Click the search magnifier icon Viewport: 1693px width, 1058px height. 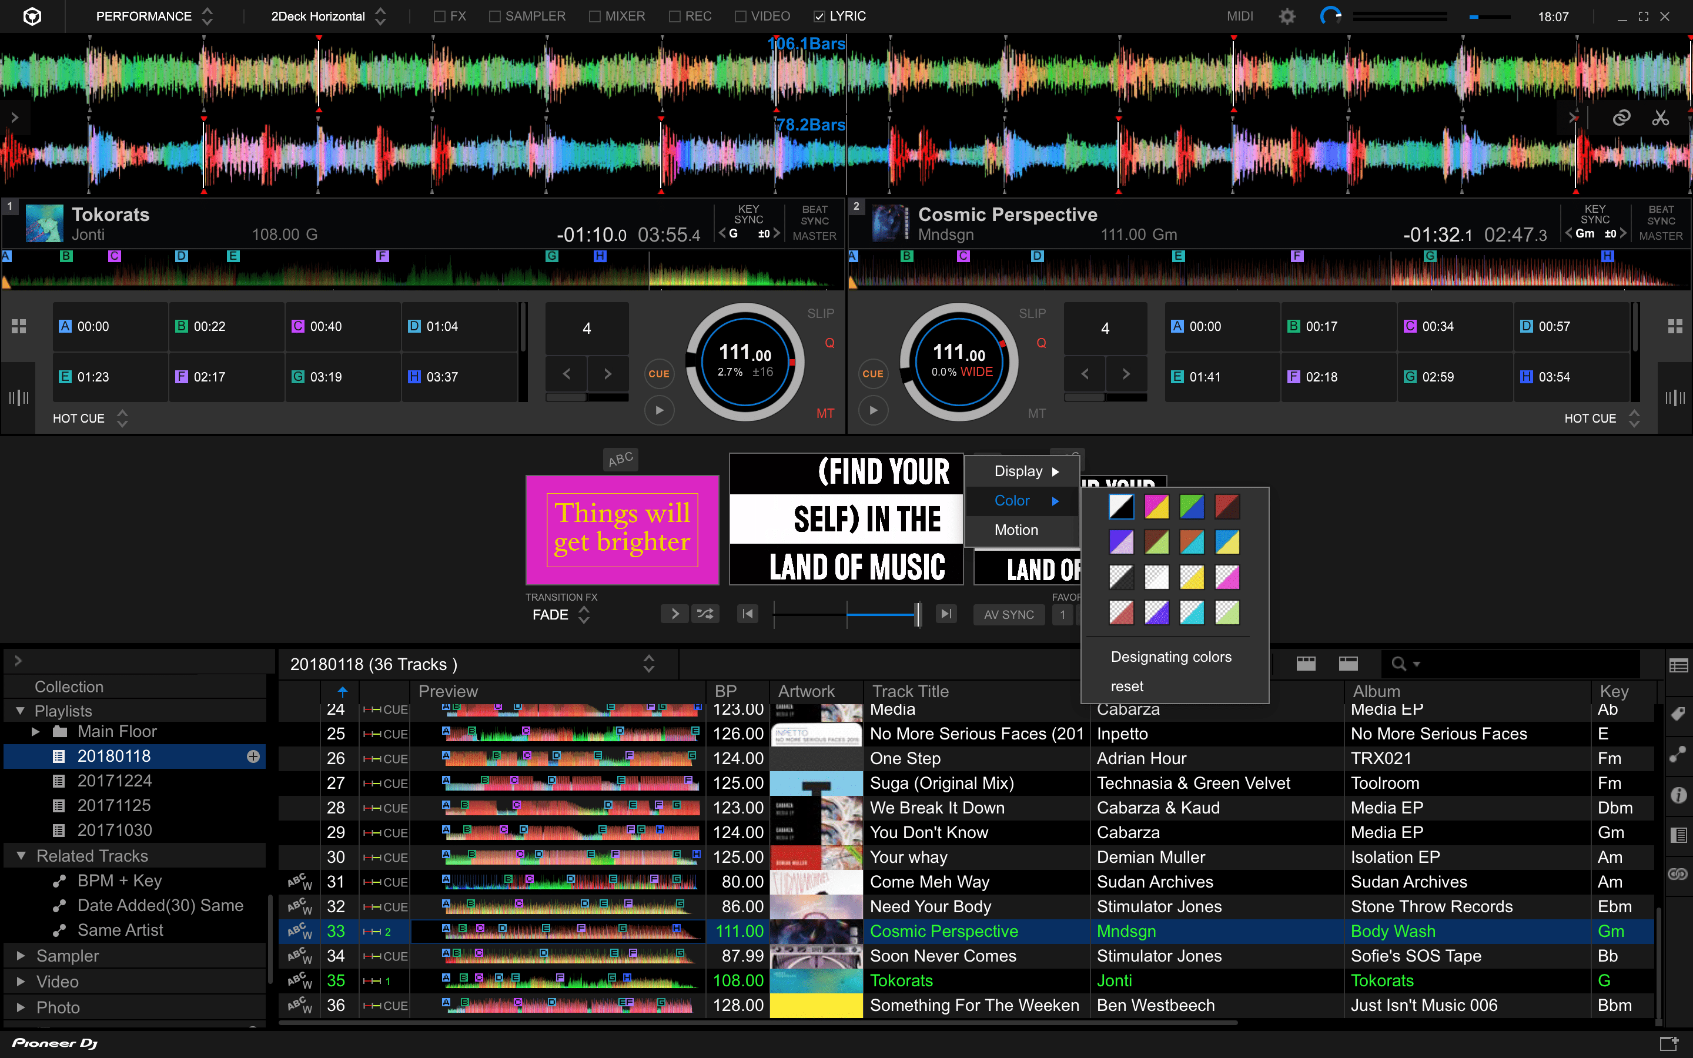point(1399,664)
